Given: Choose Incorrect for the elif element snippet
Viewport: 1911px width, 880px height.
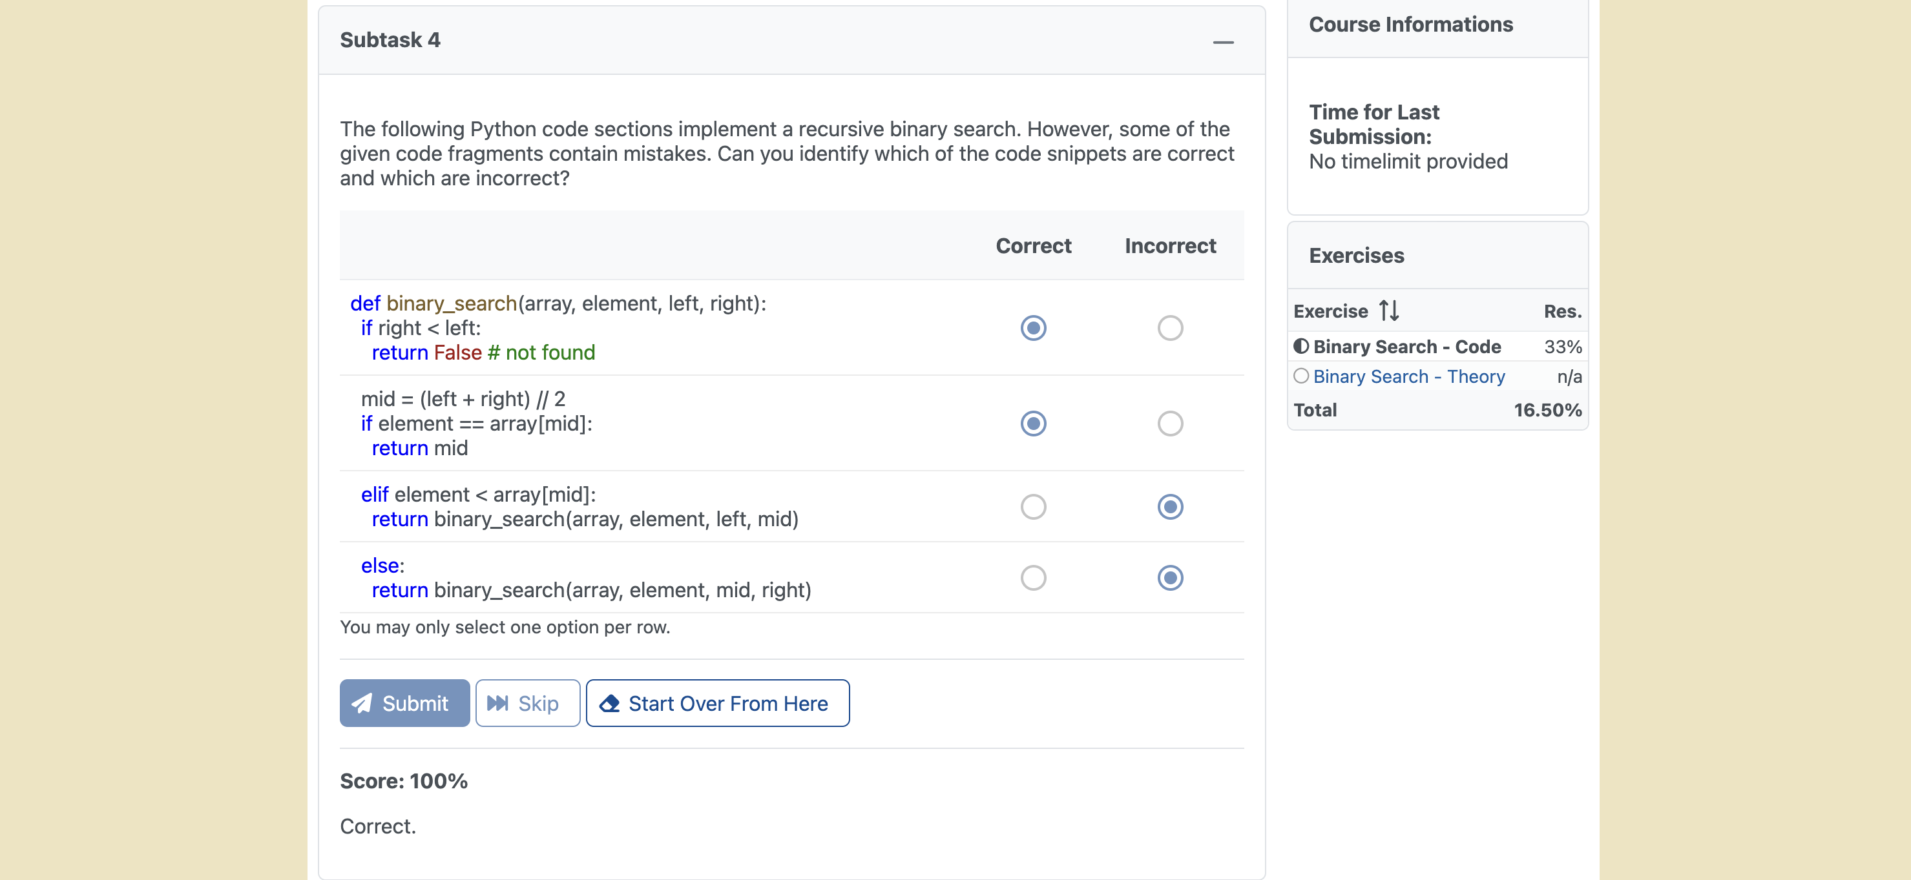Looking at the screenshot, I should (x=1170, y=506).
